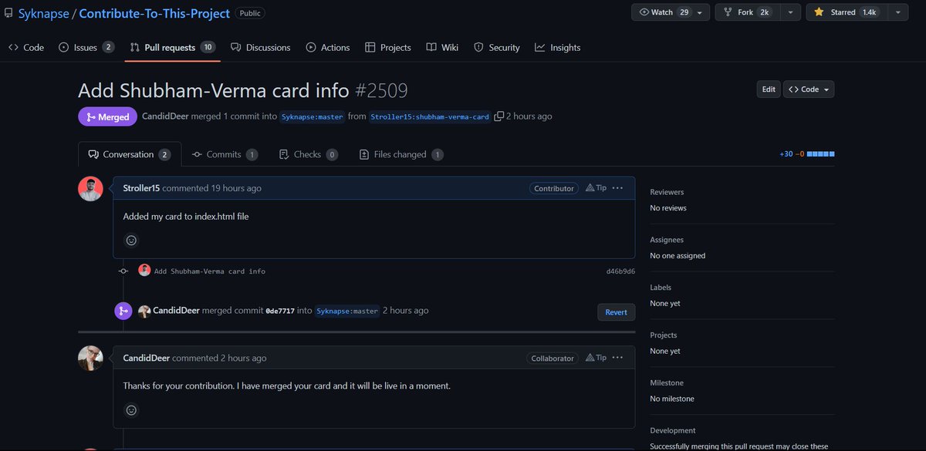Click the '19 hours ago' timestamp
Screen dimensions: 926x451
[236, 188]
